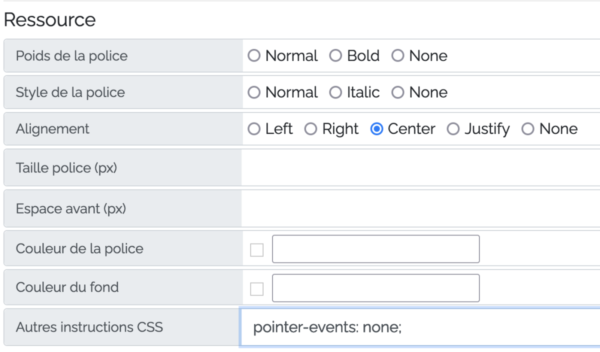Select None for Poids de la police
Screen dimensions: 600x352
[397, 55]
